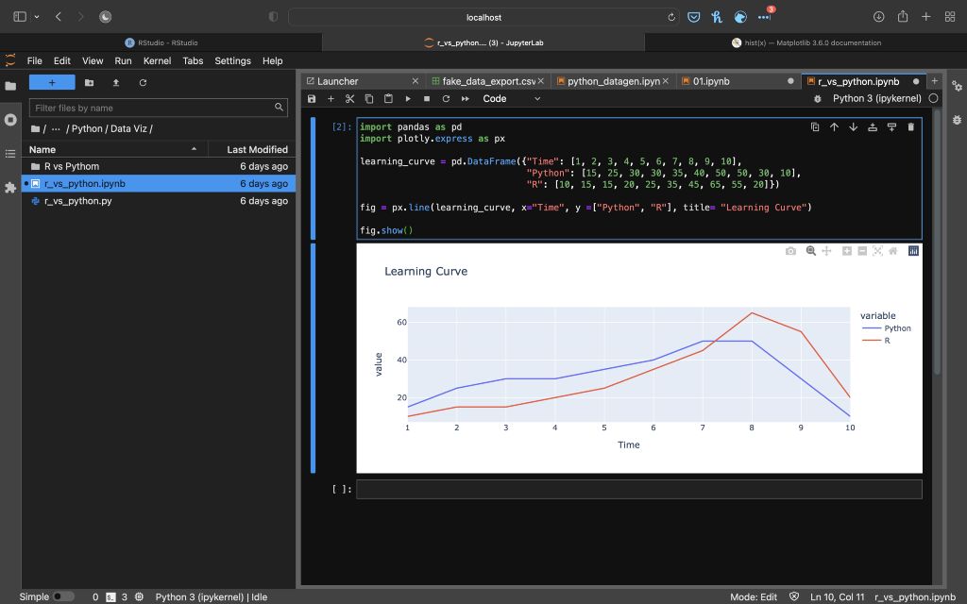
Task: Open the Help menu
Action: (272, 60)
